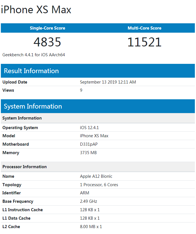Click the Views row label
196x234 pixels.
click(8, 90)
